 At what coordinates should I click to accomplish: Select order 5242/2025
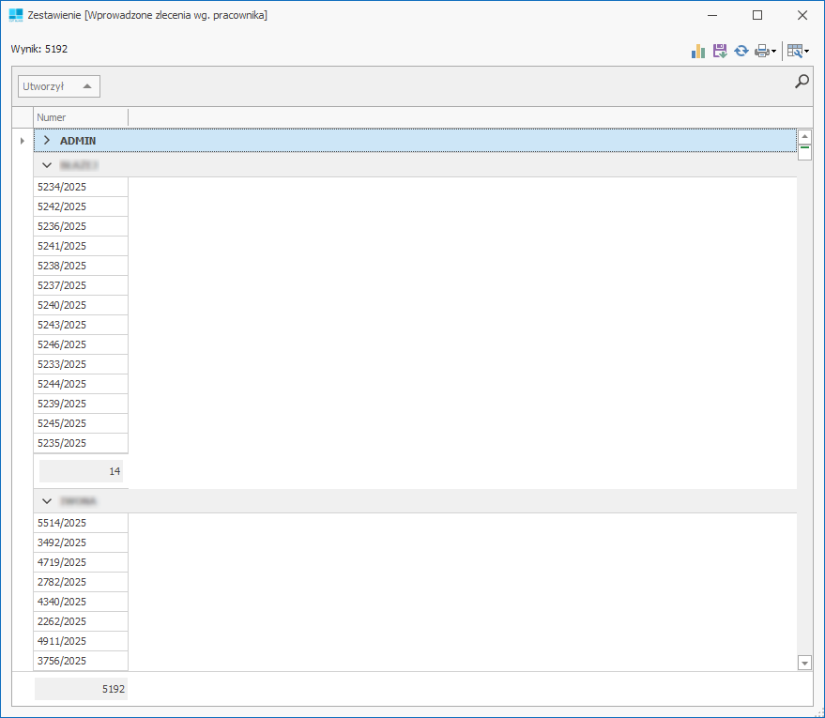coord(80,206)
